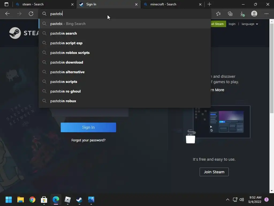Viewport: 274px width, 206px height.
Task: Click the Microsoft Edge taskbar icon
Action: 56,199
